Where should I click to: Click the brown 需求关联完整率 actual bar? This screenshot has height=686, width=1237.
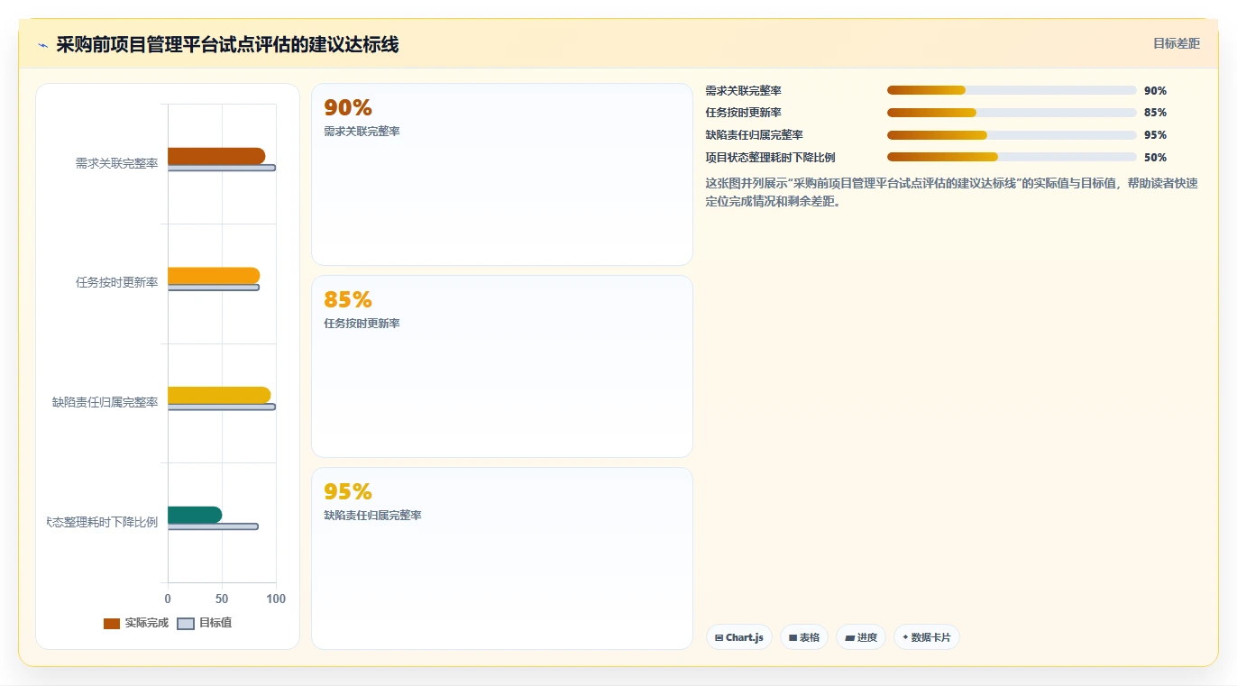[x=216, y=156]
